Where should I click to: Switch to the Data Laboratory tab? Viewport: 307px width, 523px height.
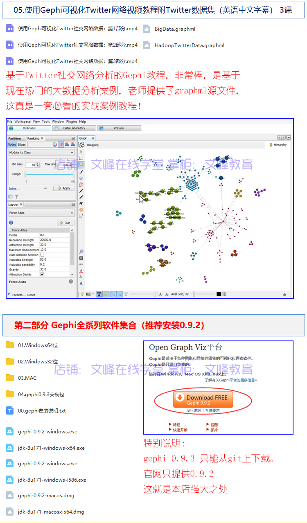click(x=74, y=128)
